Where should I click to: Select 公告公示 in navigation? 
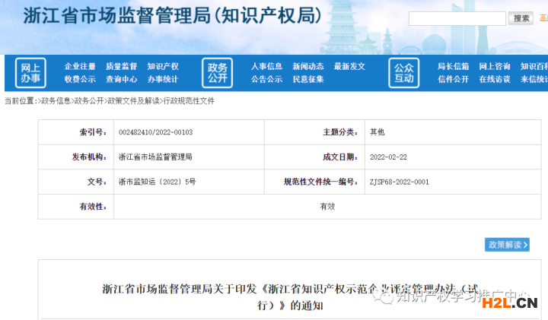pyautogui.click(x=266, y=79)
